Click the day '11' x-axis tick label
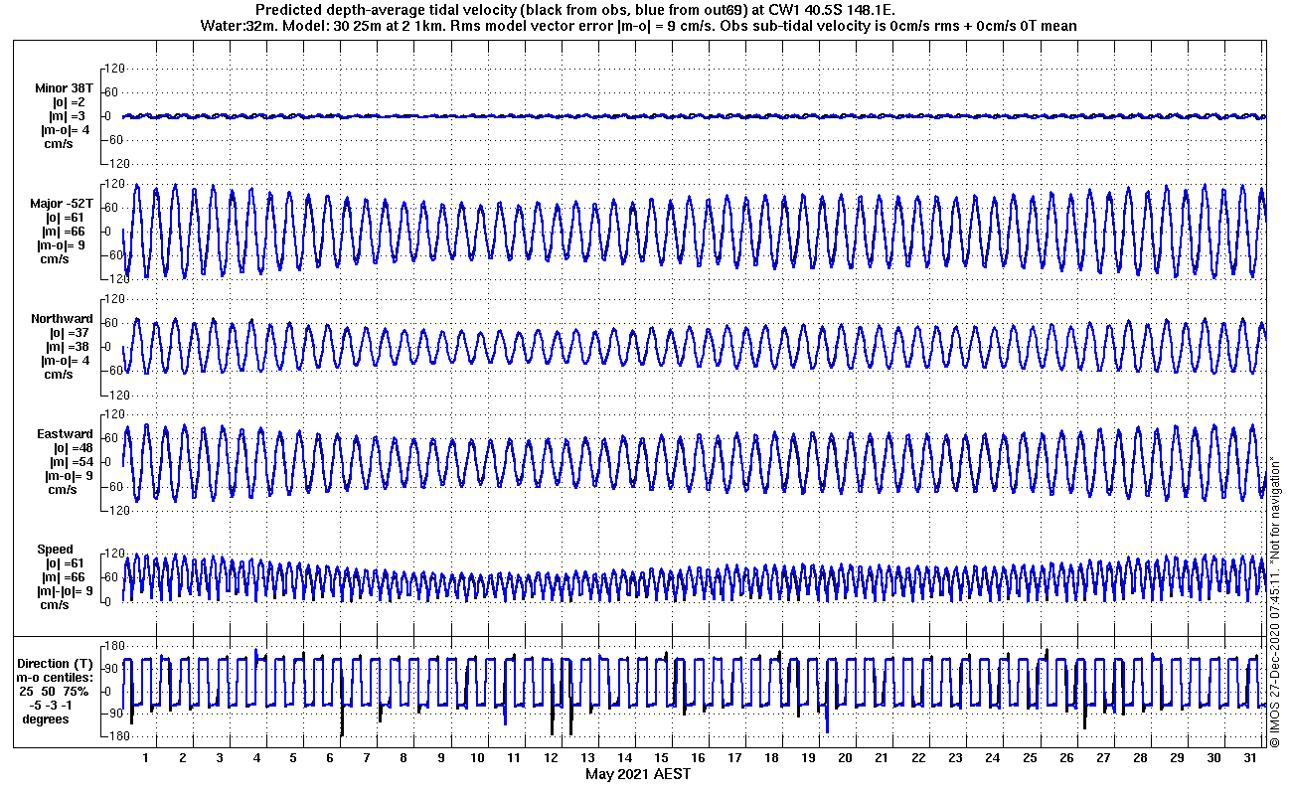 tap(513, 758)
